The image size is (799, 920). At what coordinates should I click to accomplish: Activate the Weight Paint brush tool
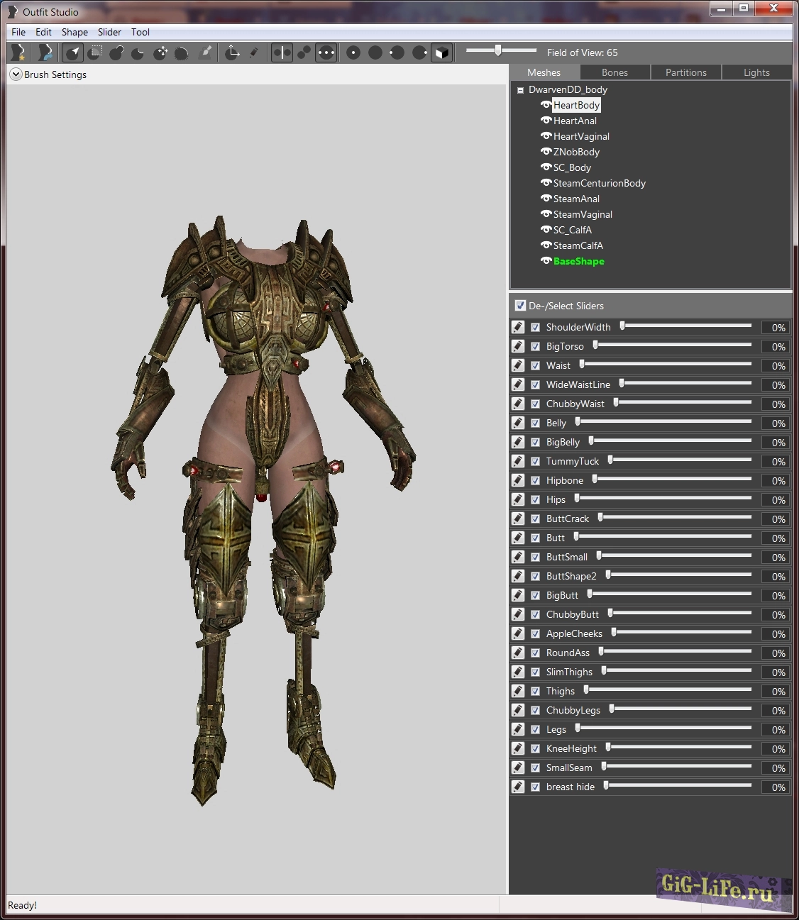pos(206,52)
